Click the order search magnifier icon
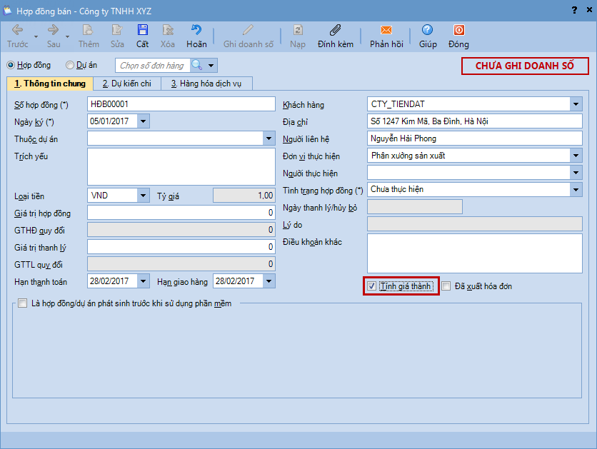This screenshot has height=449, width=597. pos(197,66)
